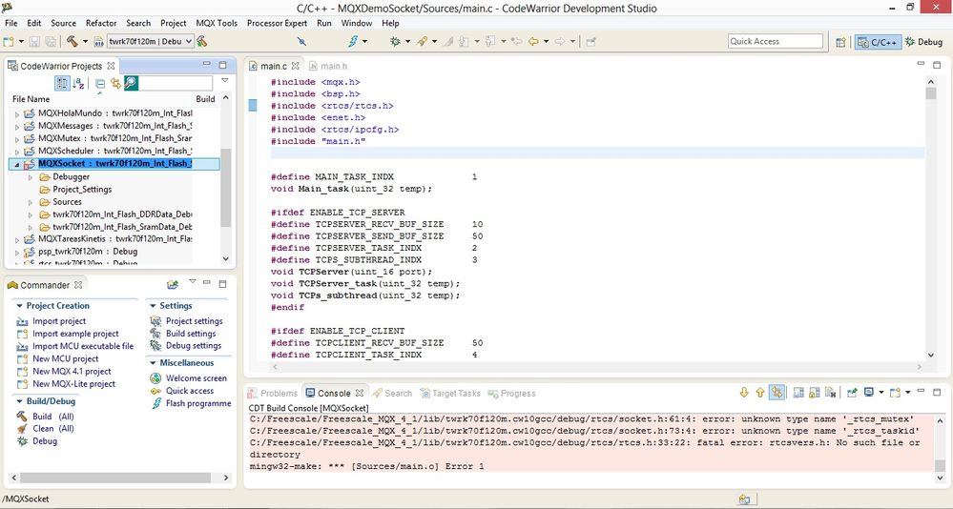
Task: Click Build settings link in Commander
Action: 191,334
